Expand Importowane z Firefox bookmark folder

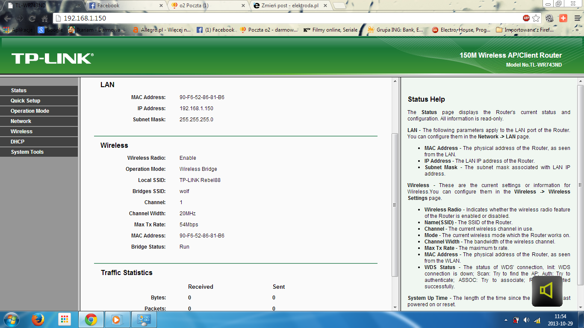pyautogui.click(x=525, y=30)
